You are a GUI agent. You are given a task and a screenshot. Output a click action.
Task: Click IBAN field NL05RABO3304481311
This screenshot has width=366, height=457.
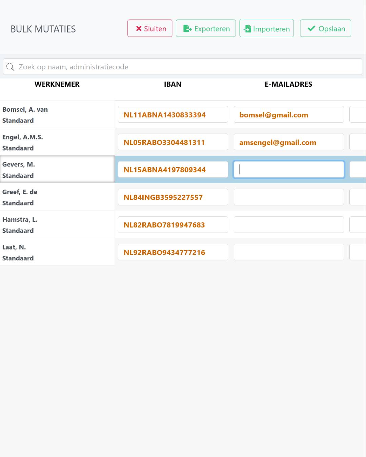[x=173, y=143]
